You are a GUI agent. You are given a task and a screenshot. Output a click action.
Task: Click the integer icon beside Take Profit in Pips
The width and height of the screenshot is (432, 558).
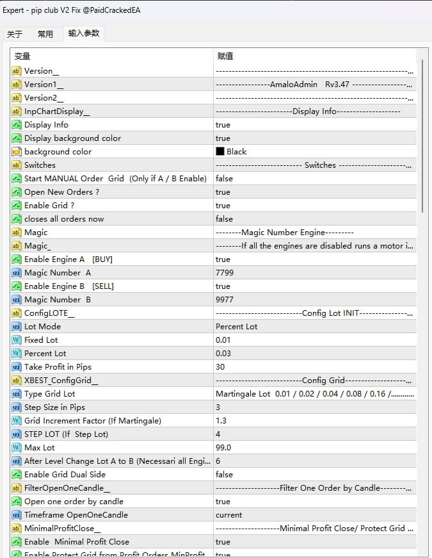pyautogui.click(x=17, y=367)
